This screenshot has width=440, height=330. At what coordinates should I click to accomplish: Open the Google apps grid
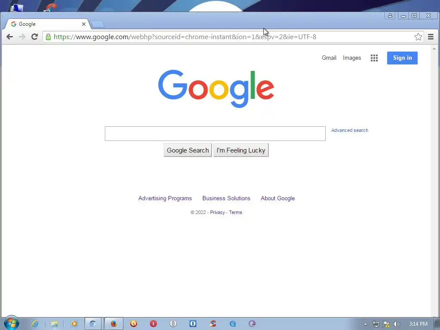click(374, 58)
